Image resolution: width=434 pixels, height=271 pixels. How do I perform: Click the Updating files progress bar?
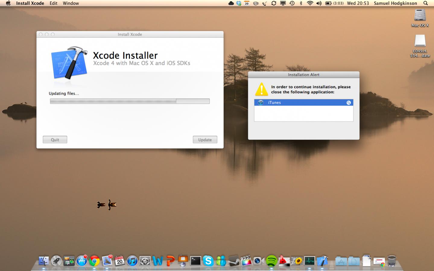(x=130, y=101)
